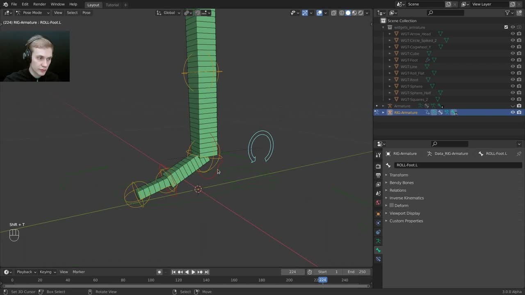Screen dimensions: 525x295
Task: Toggle visibility of the RIG-Armature object
Action: (x=513, y=113)
